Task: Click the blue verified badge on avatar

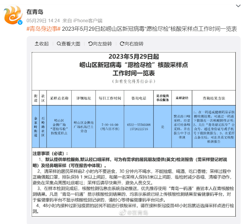Action: pyautogui.click(x=20, y=23)
